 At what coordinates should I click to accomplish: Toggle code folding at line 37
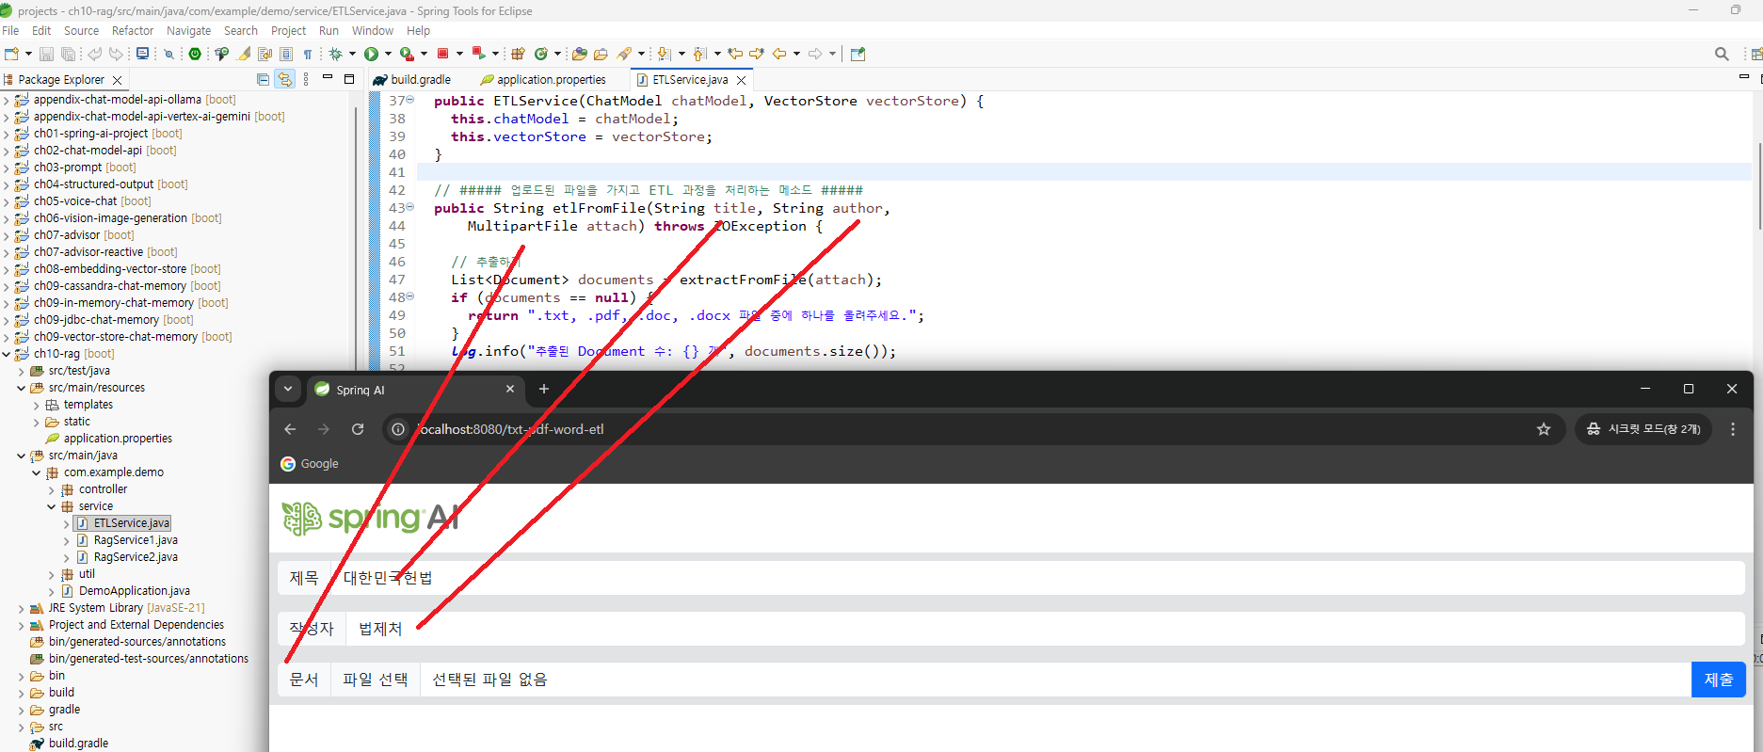[x=410, y=100]
